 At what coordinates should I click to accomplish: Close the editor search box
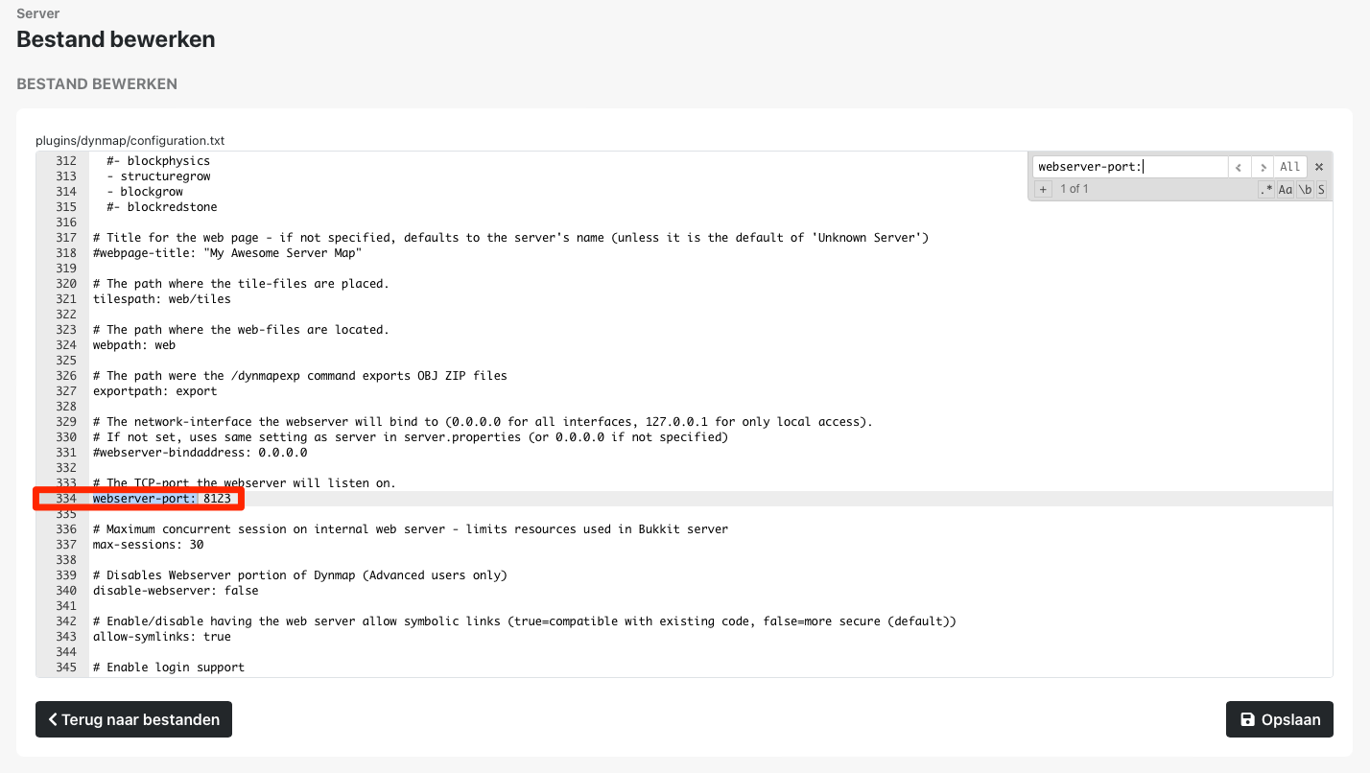[1319, 167]
